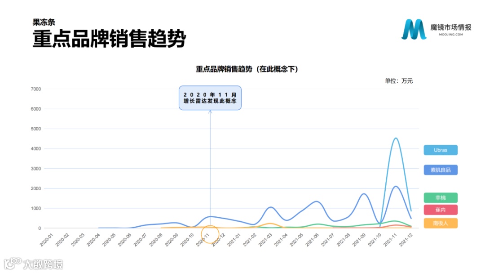Click the chart title 重点品牌销售趋势（在此概念下）
The height and width of the screenshot is (273, 485).
(247, 69)
